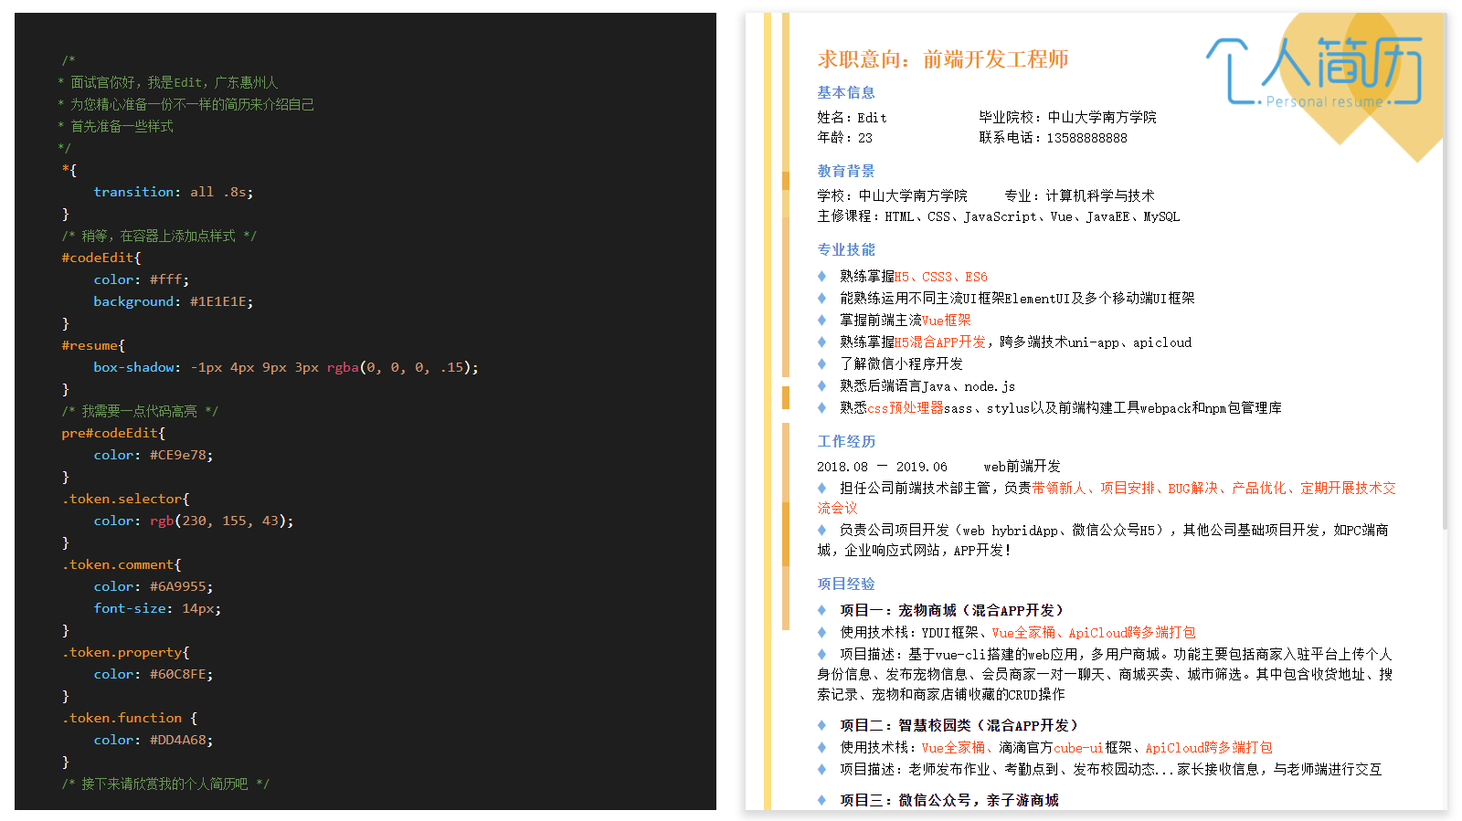Click the 担任公司前端技术部主管 description line

tap(1107, 498)
